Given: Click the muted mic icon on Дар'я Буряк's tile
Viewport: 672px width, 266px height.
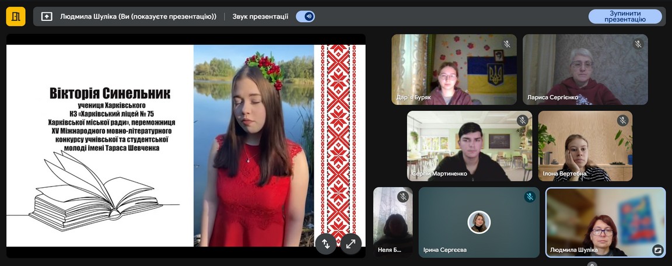Looking at the screenshot, I should [x=507, y=44].
